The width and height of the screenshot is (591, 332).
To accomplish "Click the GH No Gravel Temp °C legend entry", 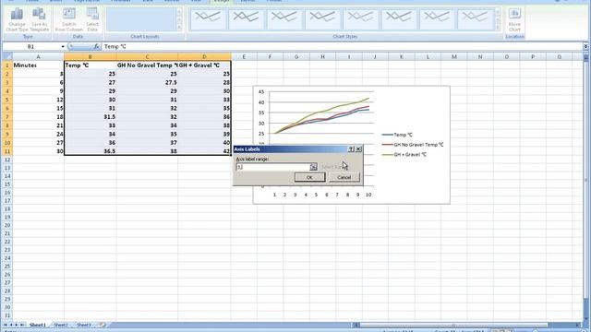I will point(413,145).
